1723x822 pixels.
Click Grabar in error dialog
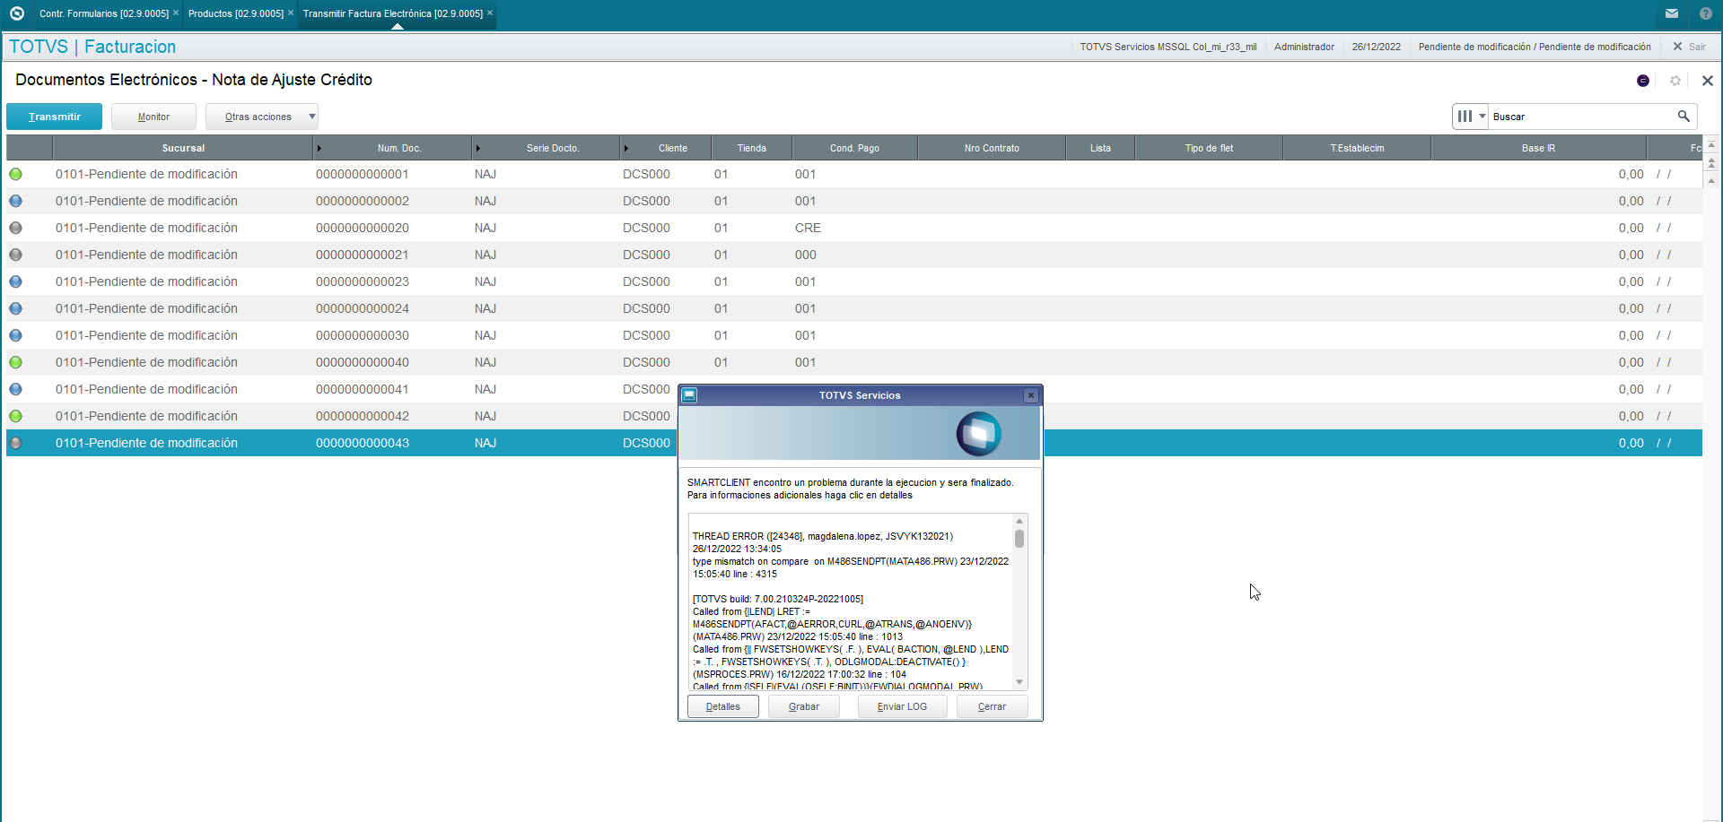804,706
